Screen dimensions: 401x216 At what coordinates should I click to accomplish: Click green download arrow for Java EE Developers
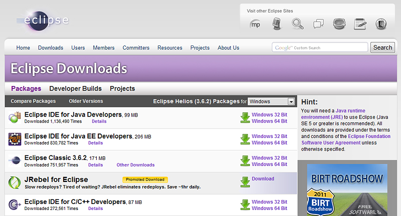(x=245, y=139)
